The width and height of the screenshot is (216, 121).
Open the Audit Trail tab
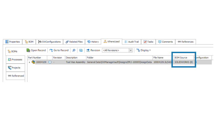pyautogui.click(x=132, y=42)
